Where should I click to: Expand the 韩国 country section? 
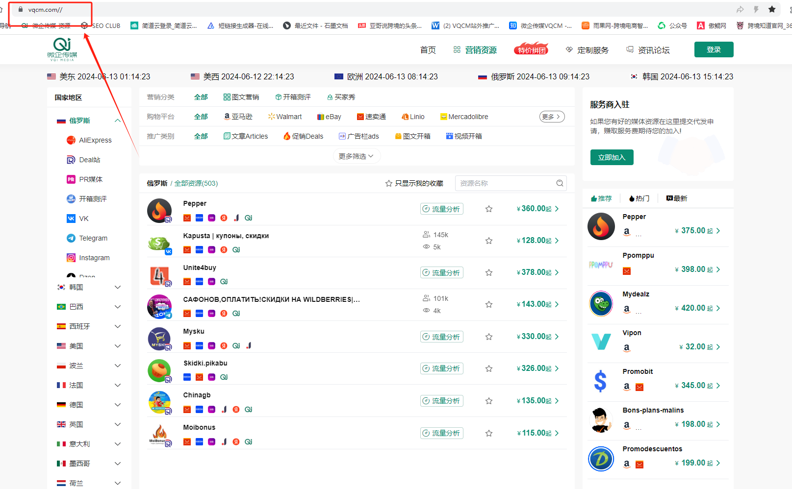pos(118,287)
